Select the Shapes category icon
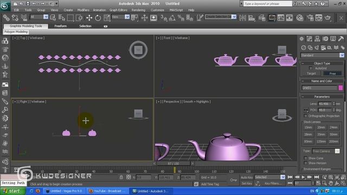This screenshot has height=195, width=347. pos(310,48)
